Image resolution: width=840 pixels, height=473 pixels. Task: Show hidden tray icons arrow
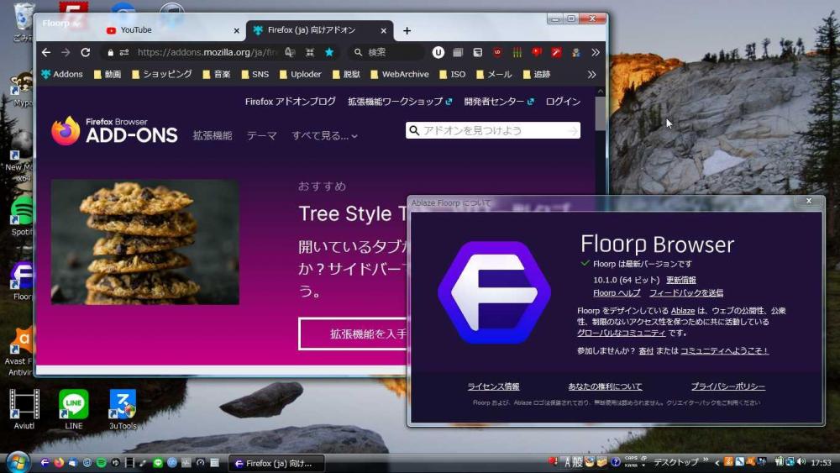(717, 462)
